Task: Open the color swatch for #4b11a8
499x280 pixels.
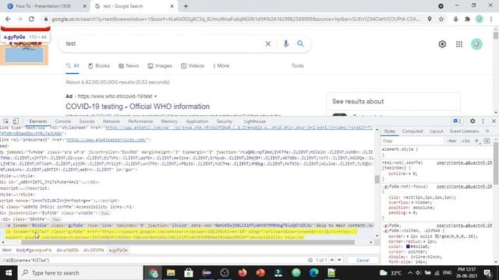Action: click(408, 247)
